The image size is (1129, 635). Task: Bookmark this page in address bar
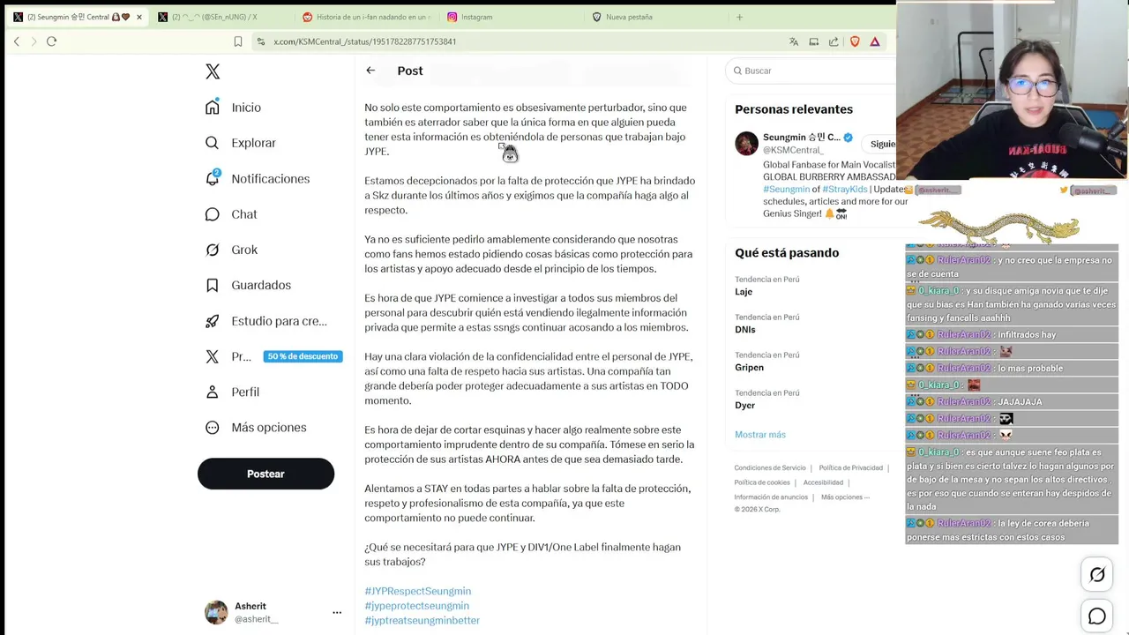(x=238, y=41)
